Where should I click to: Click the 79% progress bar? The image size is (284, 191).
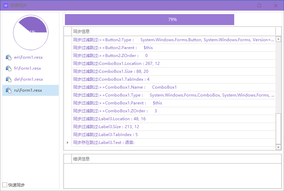(149, 20)
